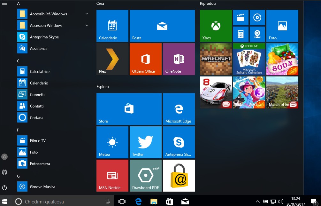The image size is (321, 206).
Task: Open Accessibilità Windows in the app list
Action: point(54,14)
